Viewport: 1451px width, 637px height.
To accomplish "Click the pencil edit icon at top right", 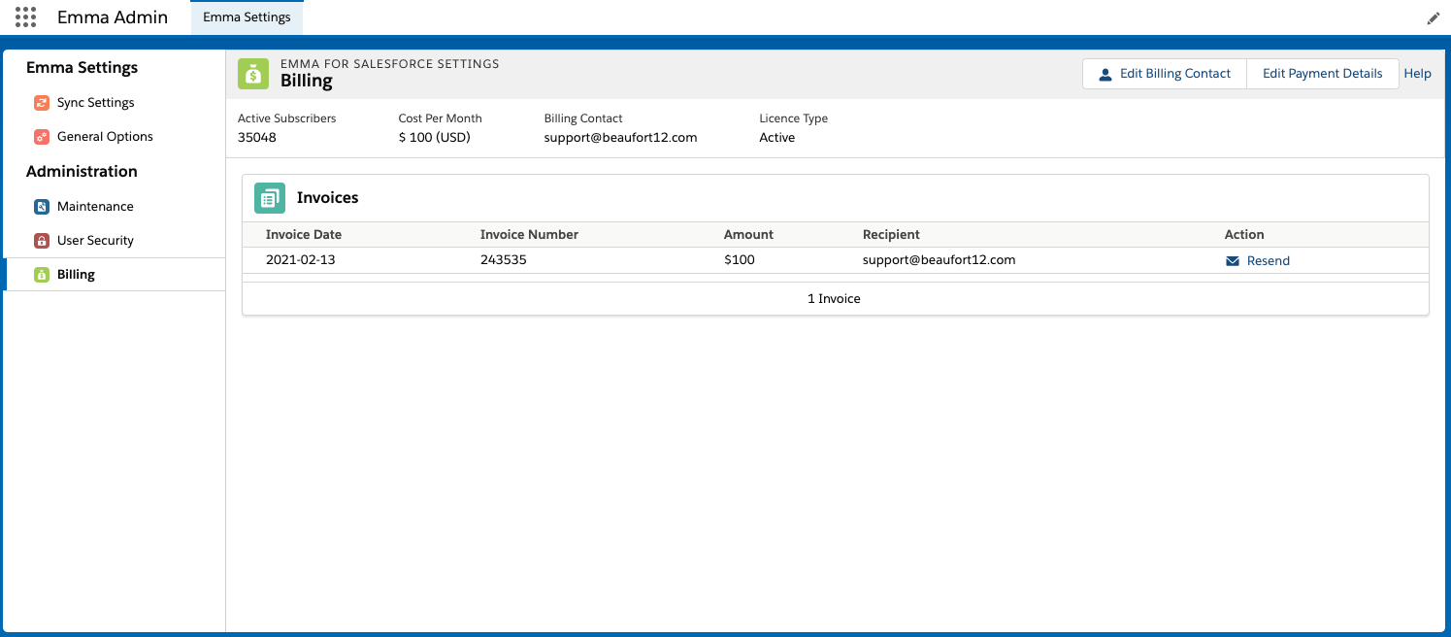I will point(1434,18).
